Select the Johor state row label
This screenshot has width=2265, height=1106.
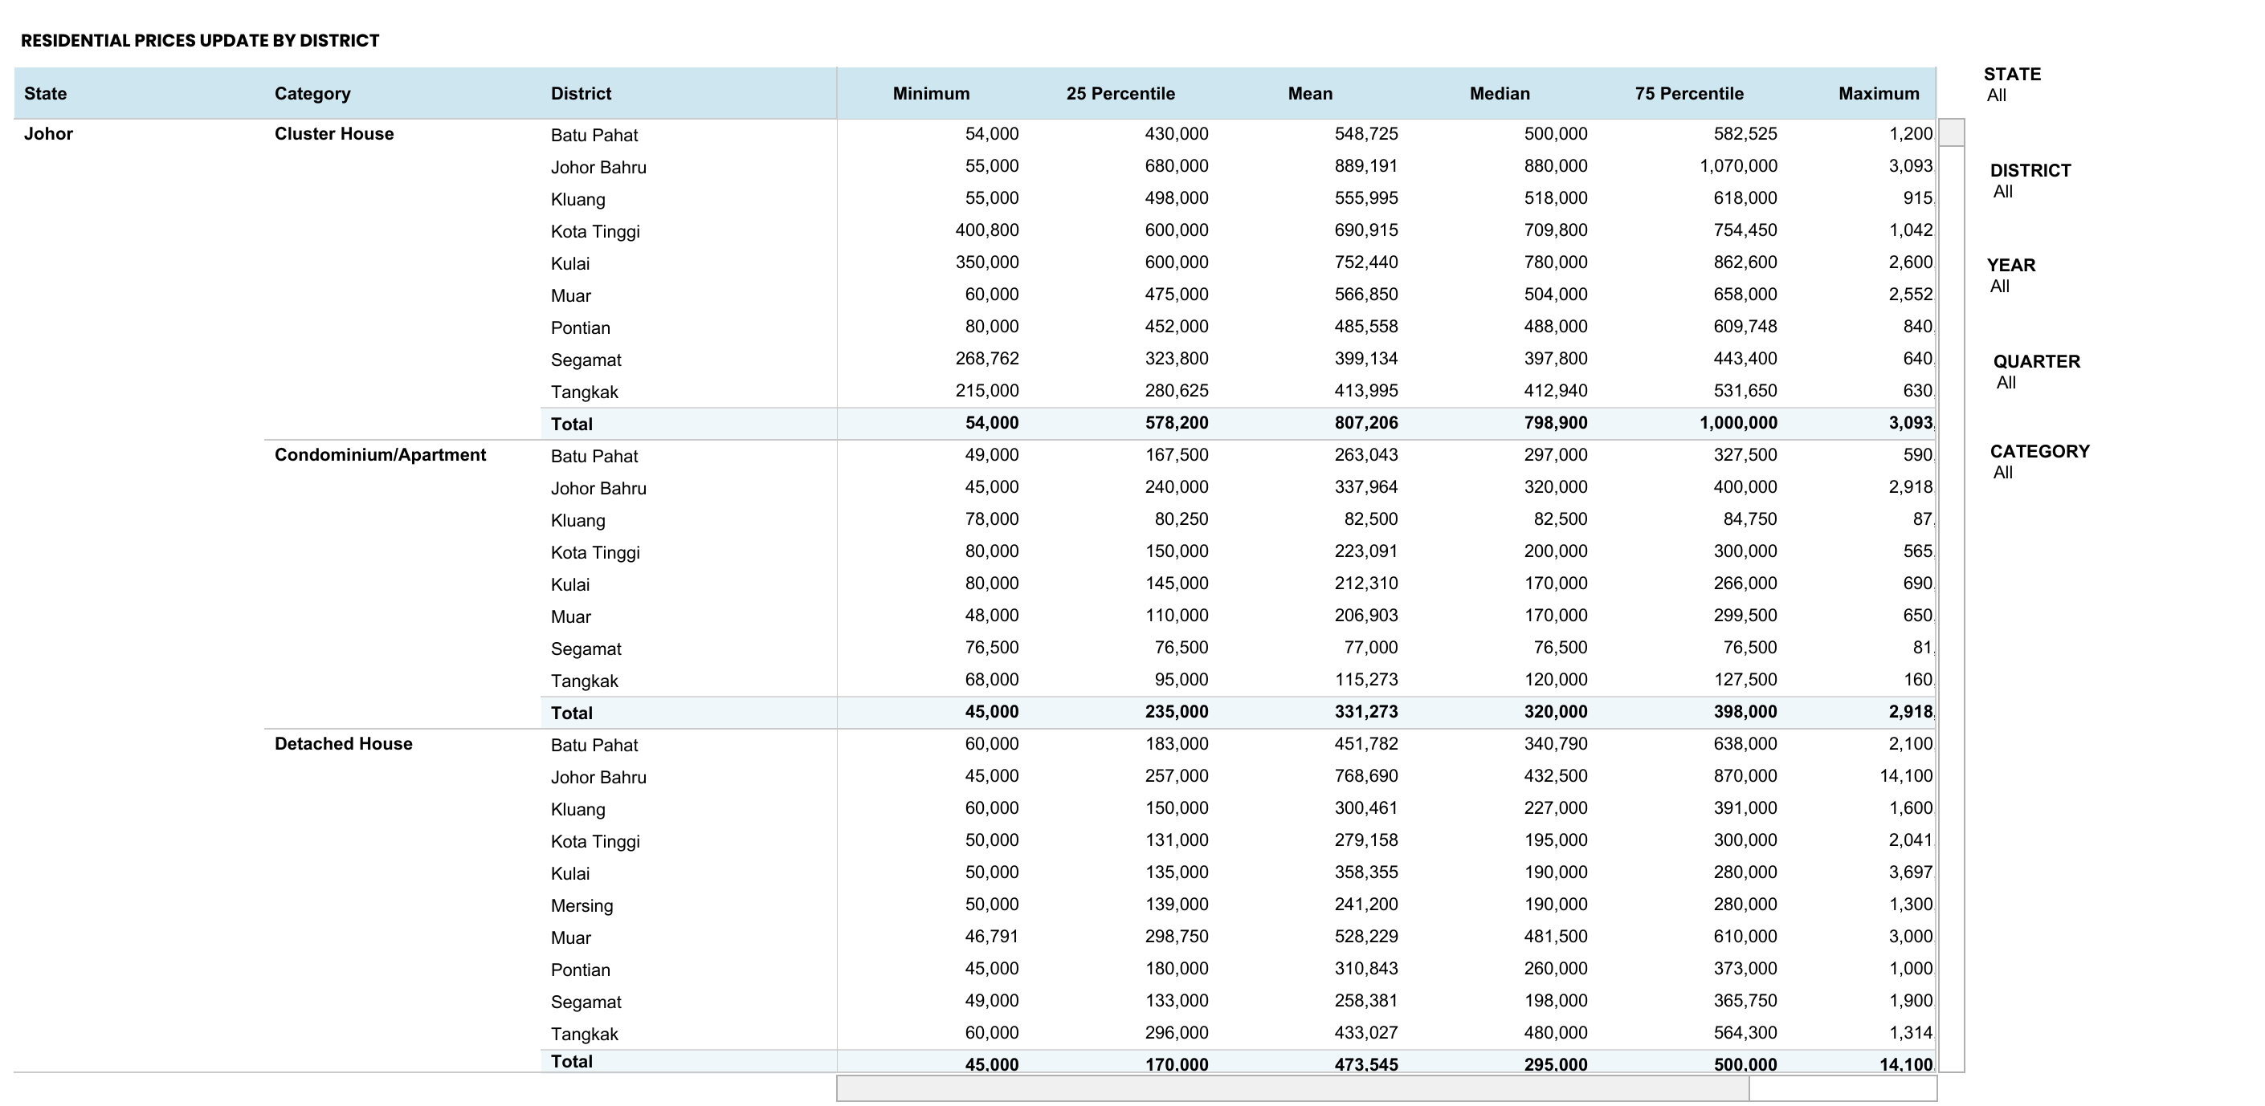click(x=48, y=133)
